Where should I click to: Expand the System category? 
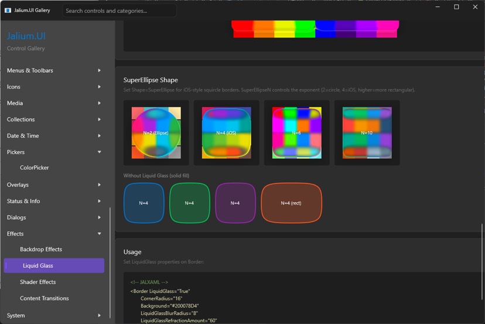point(54,316)
